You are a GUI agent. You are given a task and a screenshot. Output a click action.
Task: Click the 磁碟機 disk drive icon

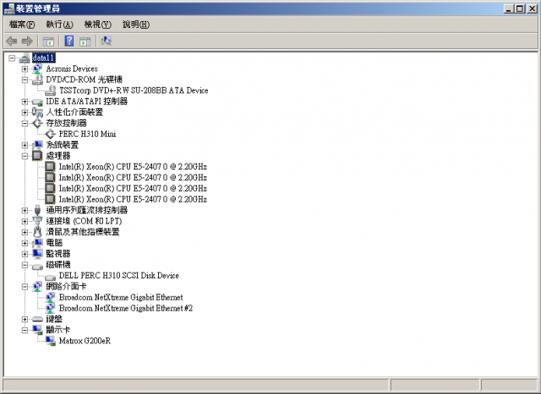[x=37, y=266]
